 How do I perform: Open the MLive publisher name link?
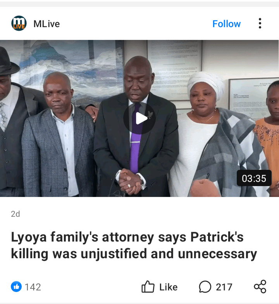pos(46,24)
